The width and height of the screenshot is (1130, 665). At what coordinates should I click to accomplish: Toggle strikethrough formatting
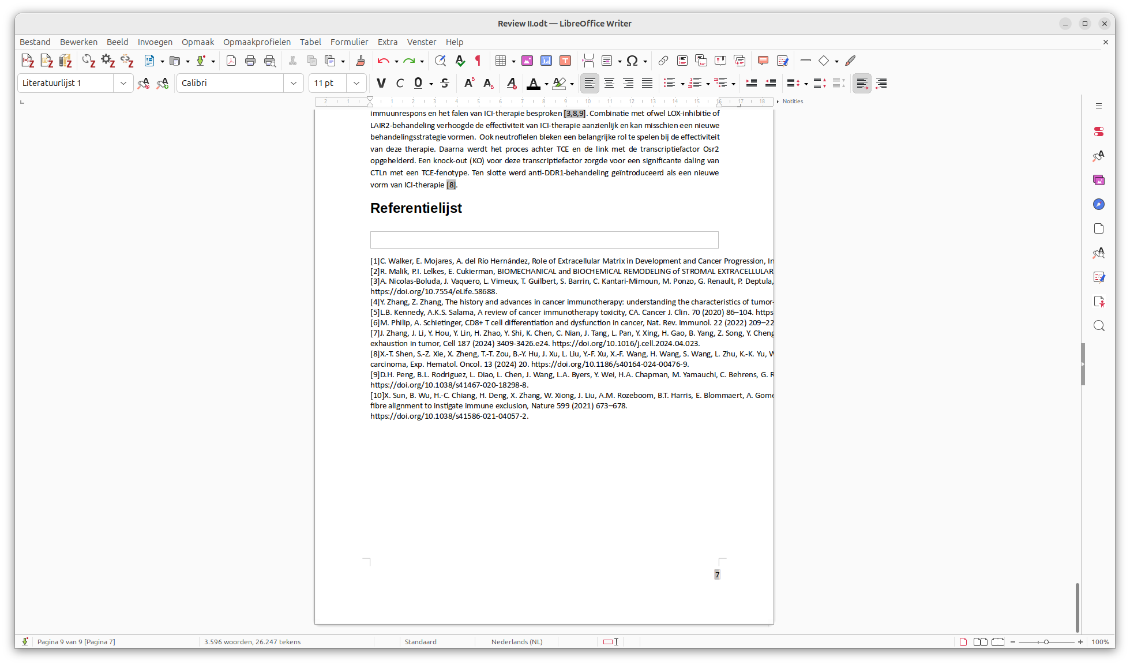pyautogui.click(x=445, y=83)
